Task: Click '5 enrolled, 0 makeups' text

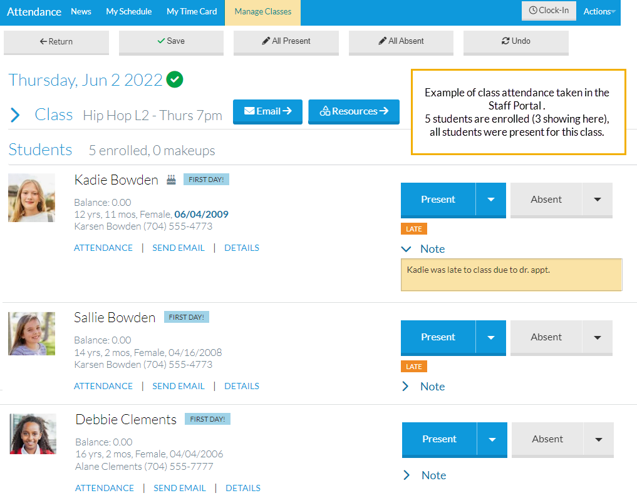Action: (x=152, y=151)
